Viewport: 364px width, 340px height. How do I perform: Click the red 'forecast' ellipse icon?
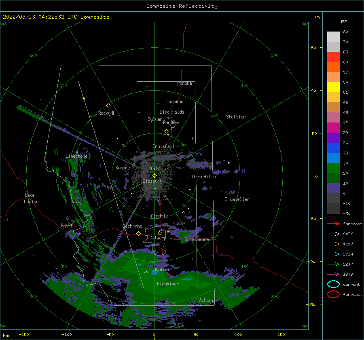[x=333, y=294]
